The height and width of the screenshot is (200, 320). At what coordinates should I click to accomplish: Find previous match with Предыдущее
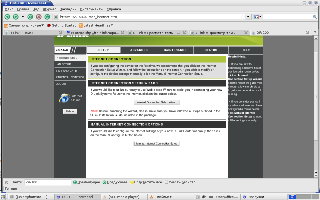pyautogui.click(x=86, y=182)
